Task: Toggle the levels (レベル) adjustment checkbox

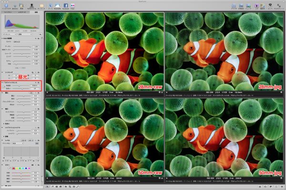Action: coord(4,140)
